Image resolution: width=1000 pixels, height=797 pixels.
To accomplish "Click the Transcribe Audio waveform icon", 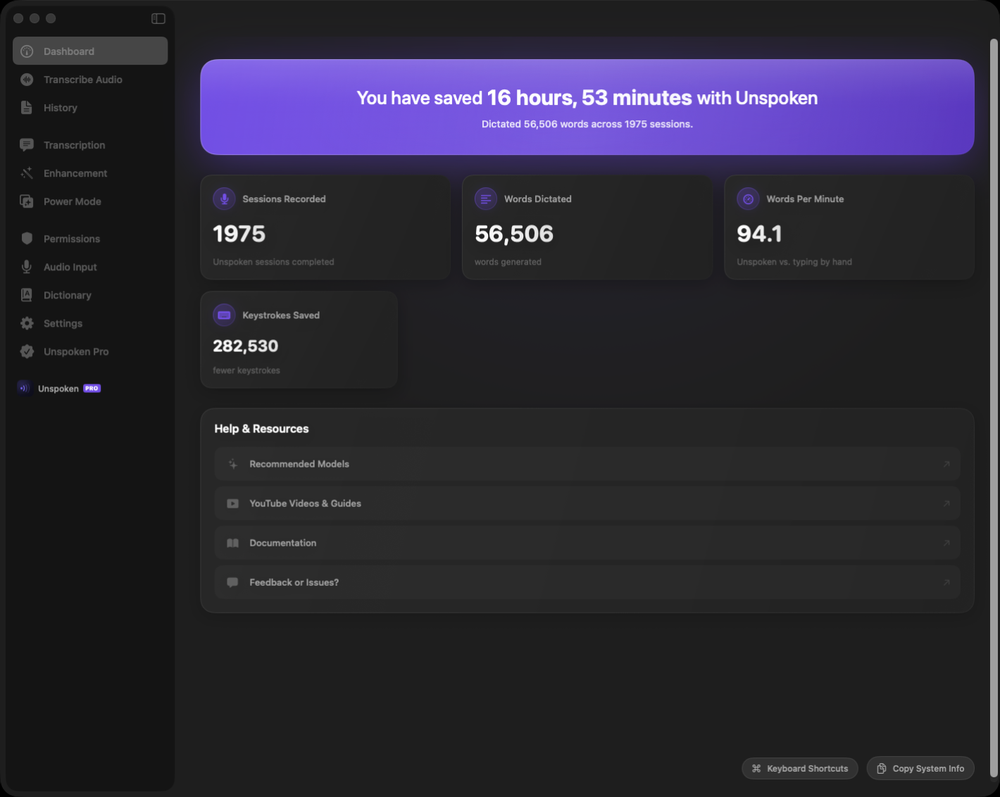I will 27,80.
